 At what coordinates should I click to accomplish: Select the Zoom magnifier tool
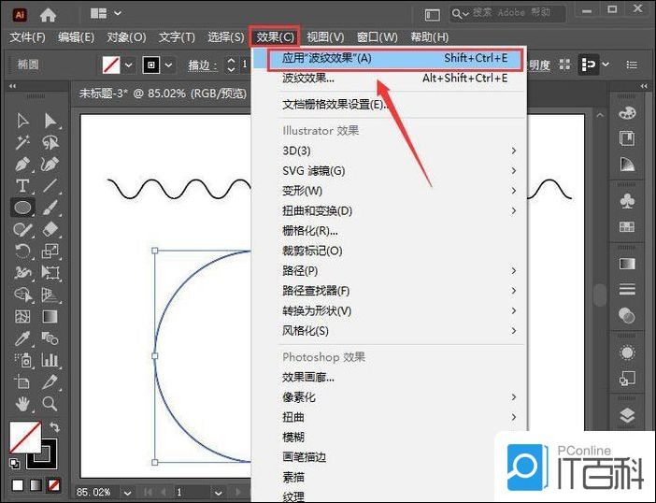pyautogui.click(x=50, y=403)
